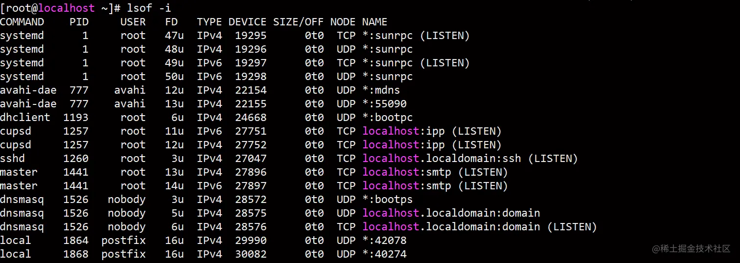Select device number 19298
The height and width of the screenshot is (263, 740).
(x=251, y=77)
